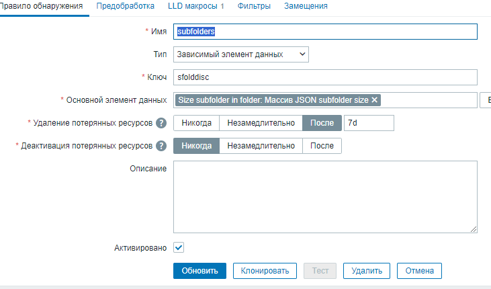491x289 pixels.
Task: Go to the Фильтры tab
Action: coord(254,6)
